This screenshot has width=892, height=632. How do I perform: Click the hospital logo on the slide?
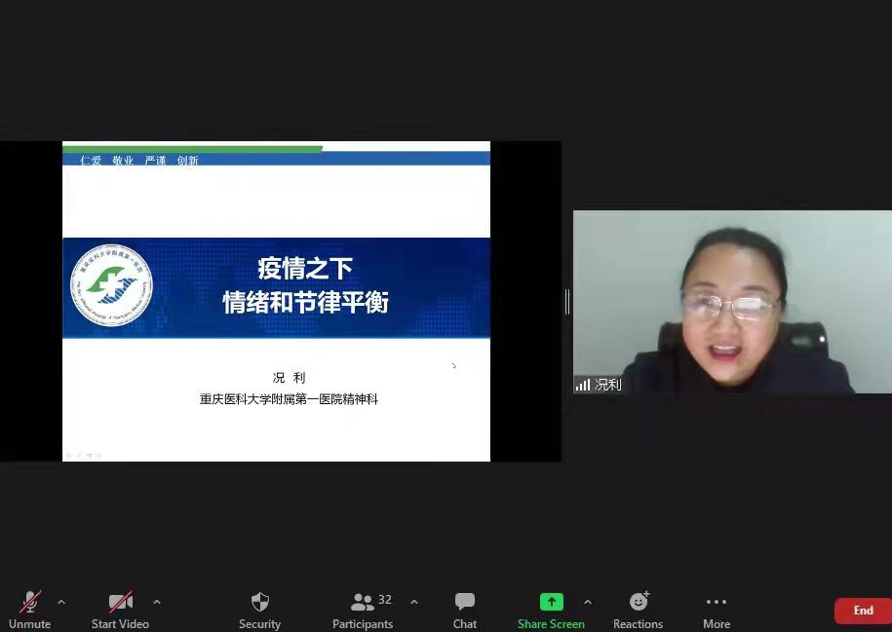111,284
